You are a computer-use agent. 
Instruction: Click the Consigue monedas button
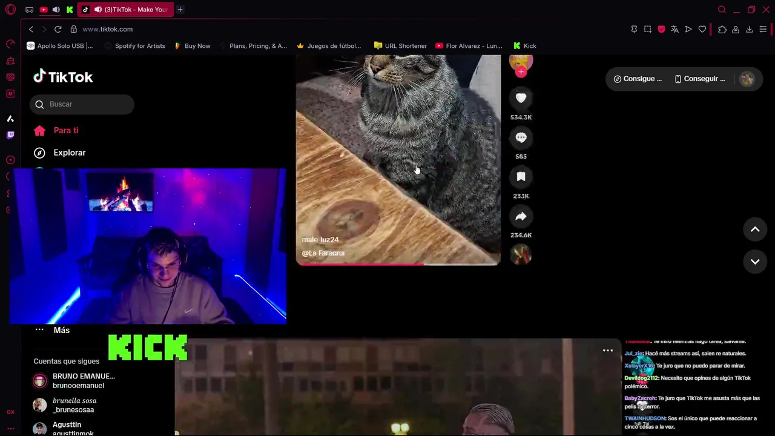[638, 79]
